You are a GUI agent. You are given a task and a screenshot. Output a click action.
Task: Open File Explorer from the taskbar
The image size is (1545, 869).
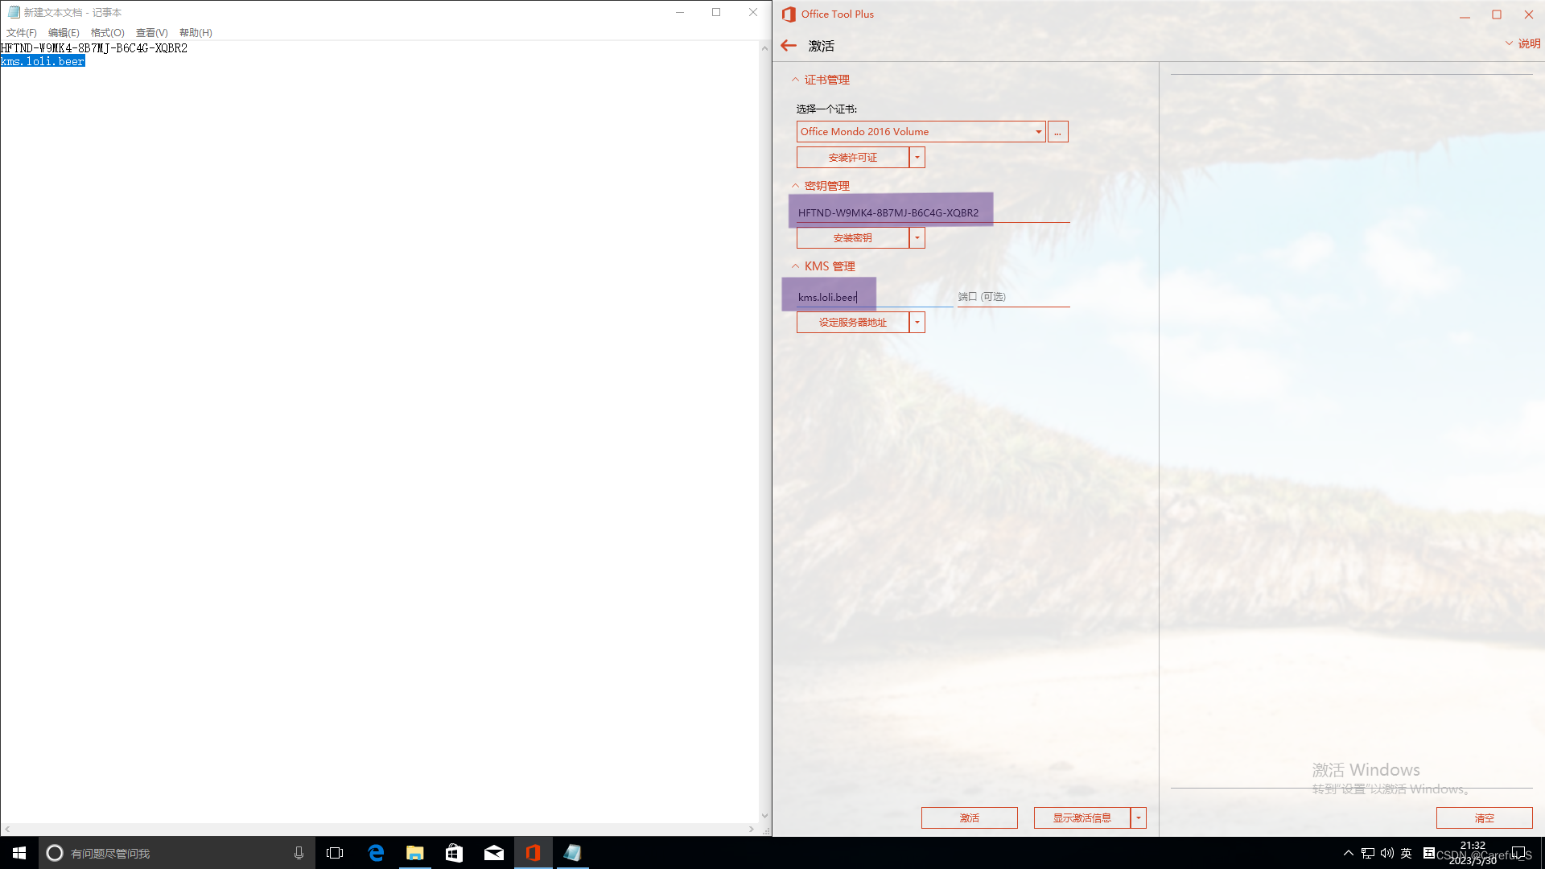click(414, 853)
